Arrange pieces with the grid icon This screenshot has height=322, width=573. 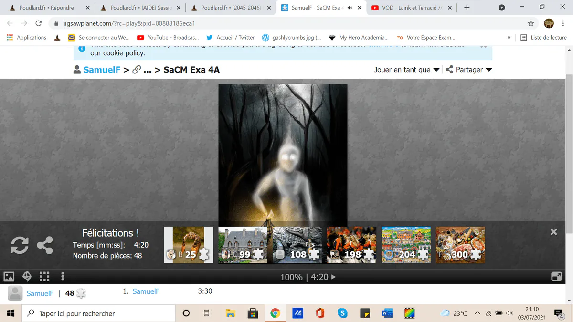point(44,276)
